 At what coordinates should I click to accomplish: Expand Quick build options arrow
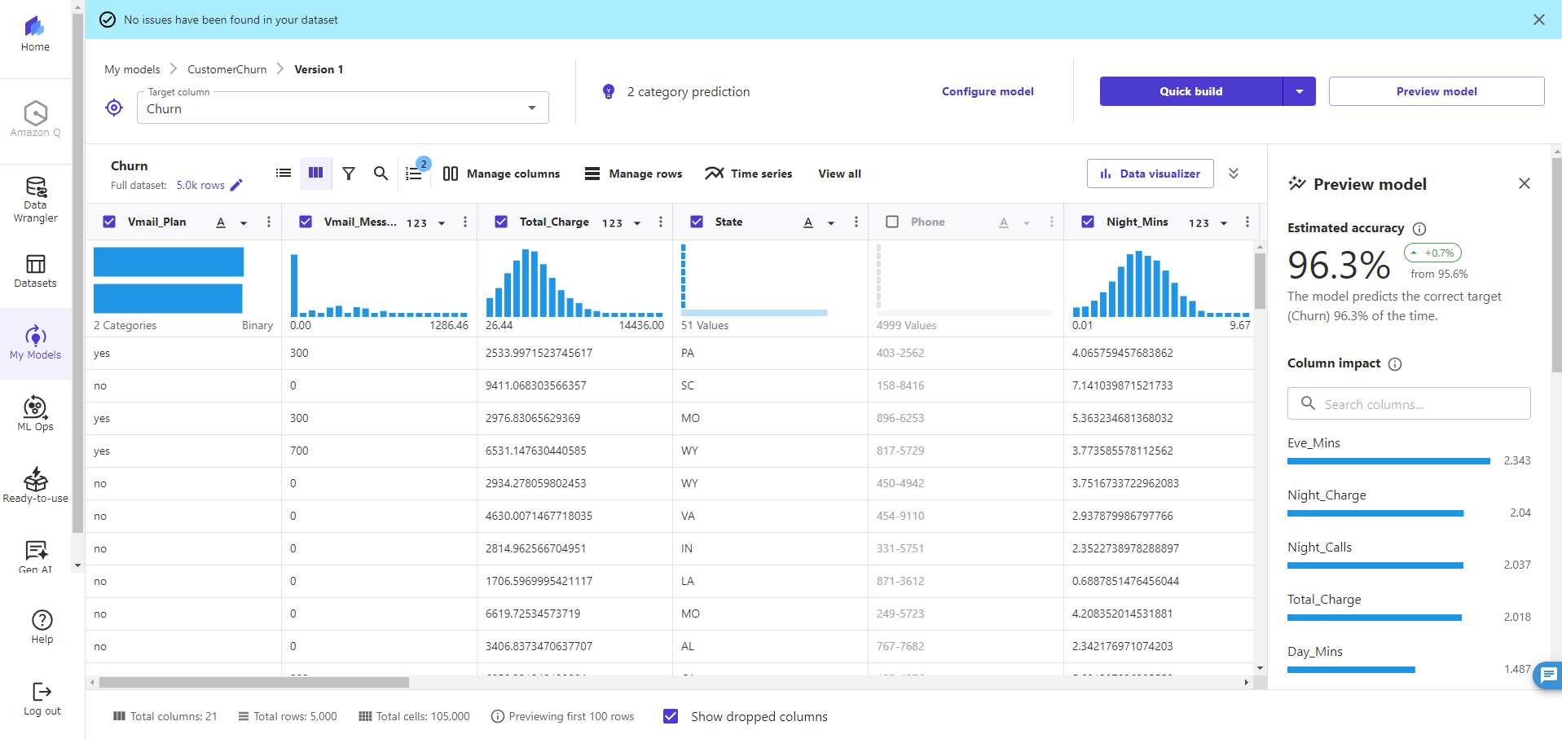tap(1300, 91)
